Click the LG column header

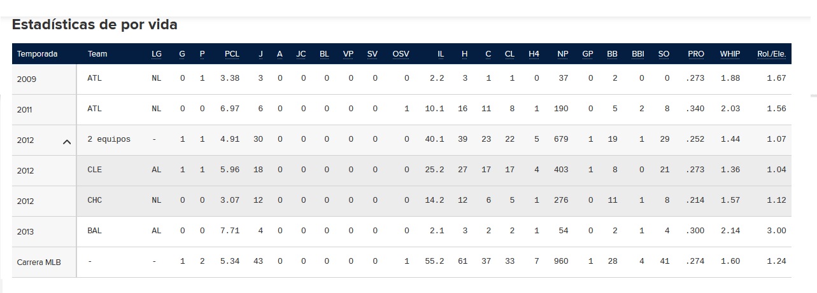(157, 54)
